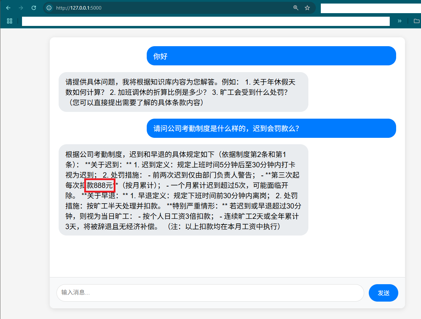Select the address bar URL 127.0.0.1:5000
The width and height of the screenshot is (421, 319).
(x=79, y=8)
